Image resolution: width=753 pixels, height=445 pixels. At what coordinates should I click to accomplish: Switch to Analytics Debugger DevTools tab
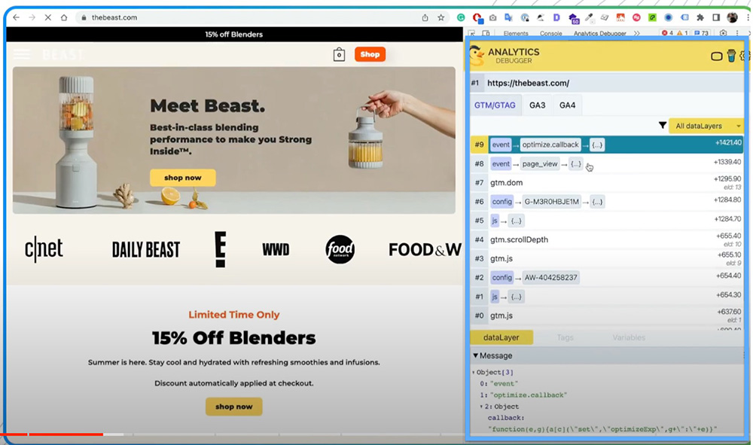[x=600, y=33]
